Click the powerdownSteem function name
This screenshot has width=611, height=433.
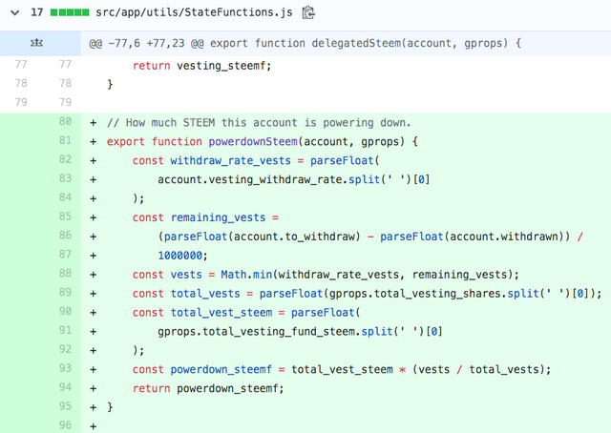(253, 142)
